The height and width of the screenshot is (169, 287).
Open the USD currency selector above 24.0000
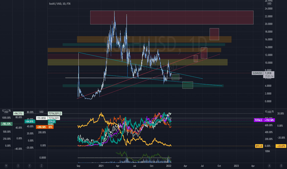tap(269, 3)
